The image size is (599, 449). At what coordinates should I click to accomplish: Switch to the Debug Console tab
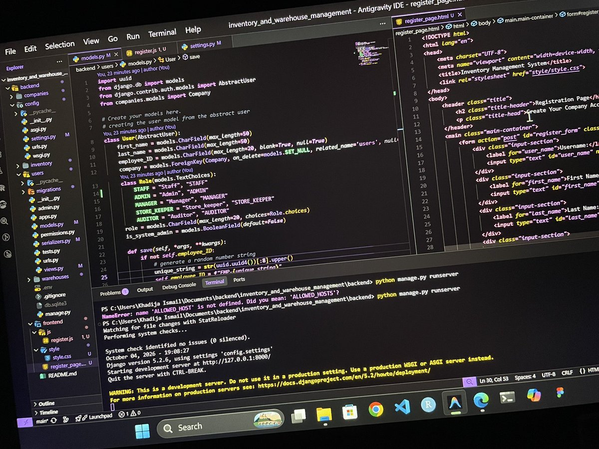click(x=179, y=286)
